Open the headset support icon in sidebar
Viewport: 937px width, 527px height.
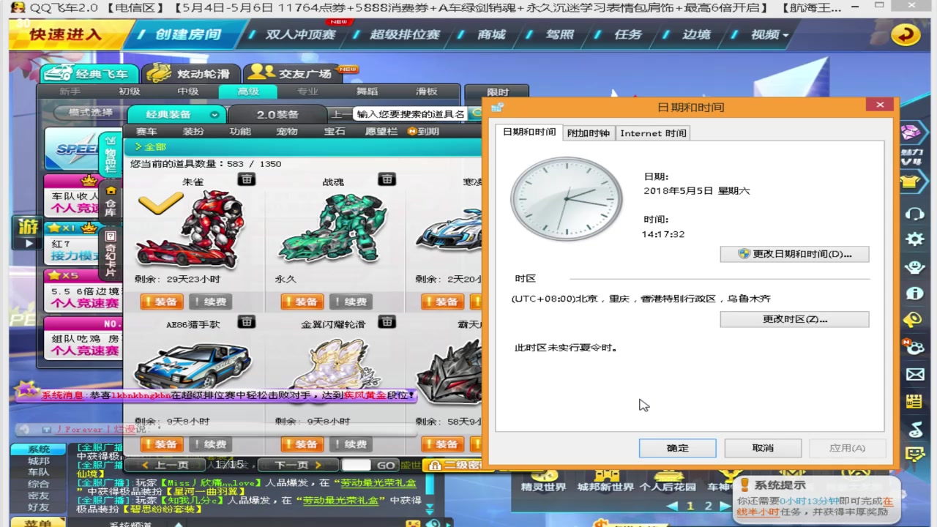coord(914,213)
